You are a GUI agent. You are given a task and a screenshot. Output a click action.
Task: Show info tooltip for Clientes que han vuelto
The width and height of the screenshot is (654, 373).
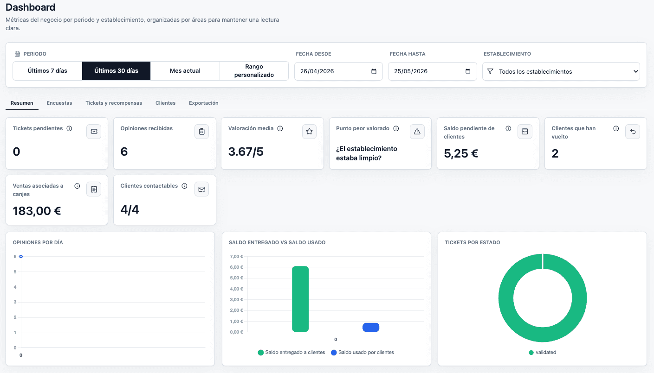(x=616, y=128)
